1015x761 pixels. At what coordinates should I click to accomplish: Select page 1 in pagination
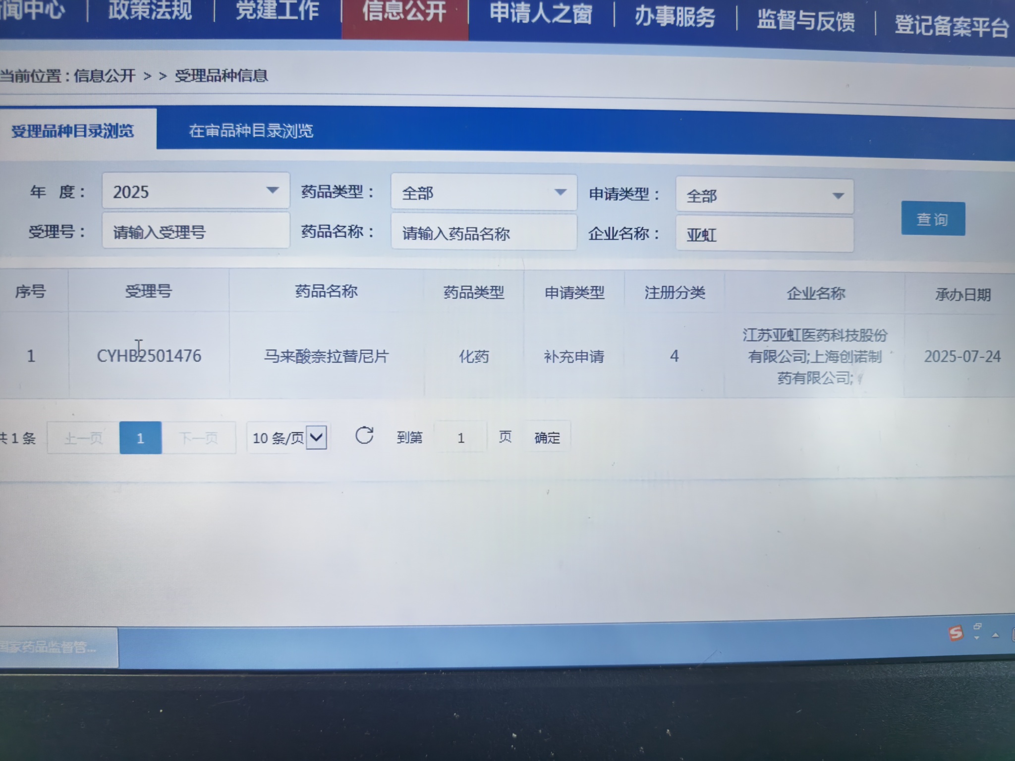click(x=140, y=437)
